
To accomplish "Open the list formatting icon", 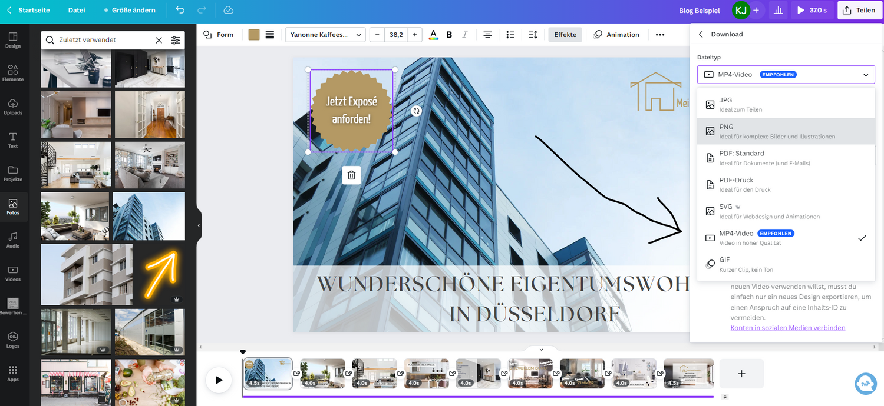I will (510, 35).
